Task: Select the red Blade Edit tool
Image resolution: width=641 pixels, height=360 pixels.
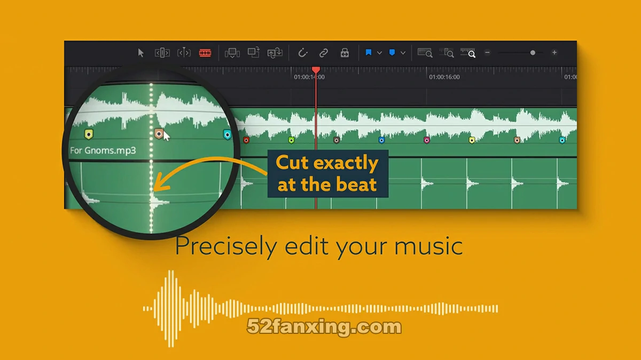Action: pos(205,53)
